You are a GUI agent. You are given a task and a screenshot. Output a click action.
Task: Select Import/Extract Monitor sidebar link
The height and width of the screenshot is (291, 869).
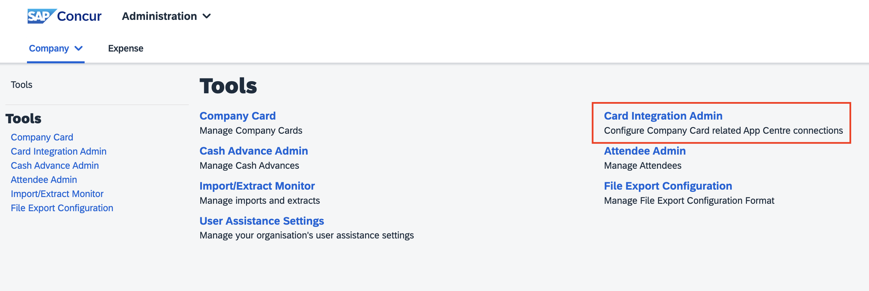pyautogui.click(x=57, y=194)
